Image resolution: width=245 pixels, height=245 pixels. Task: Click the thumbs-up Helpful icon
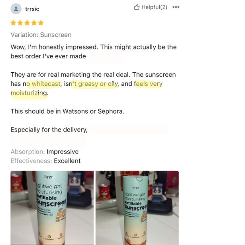[x=137, y=7]
